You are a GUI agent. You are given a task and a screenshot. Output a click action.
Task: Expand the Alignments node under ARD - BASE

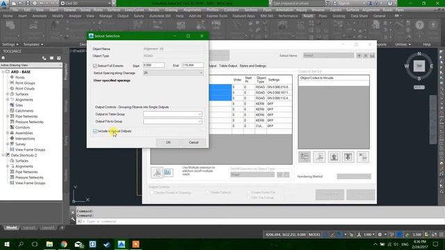(x=8, y=99)
